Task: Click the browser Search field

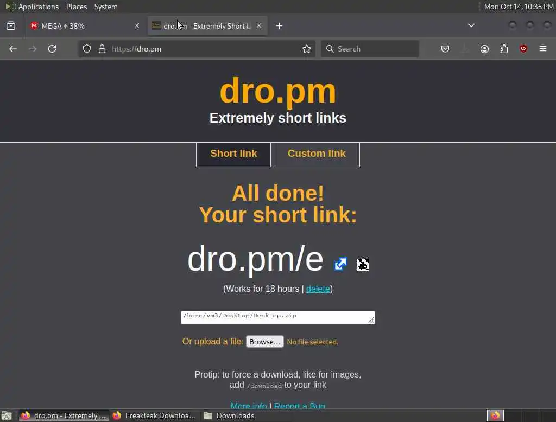Action: [370, 49]
